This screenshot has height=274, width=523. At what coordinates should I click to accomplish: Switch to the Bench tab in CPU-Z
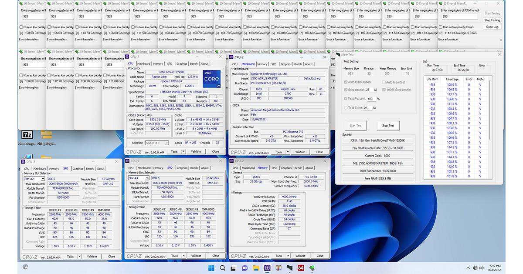[x=194, y=63]
